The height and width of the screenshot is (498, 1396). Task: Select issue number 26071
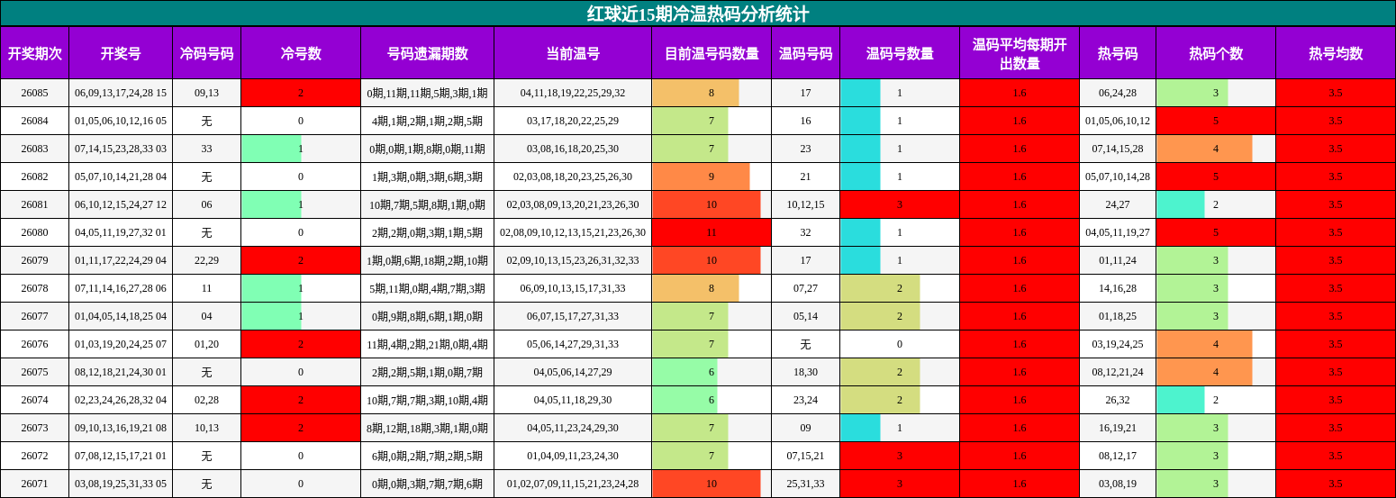(x=34, y=484)
